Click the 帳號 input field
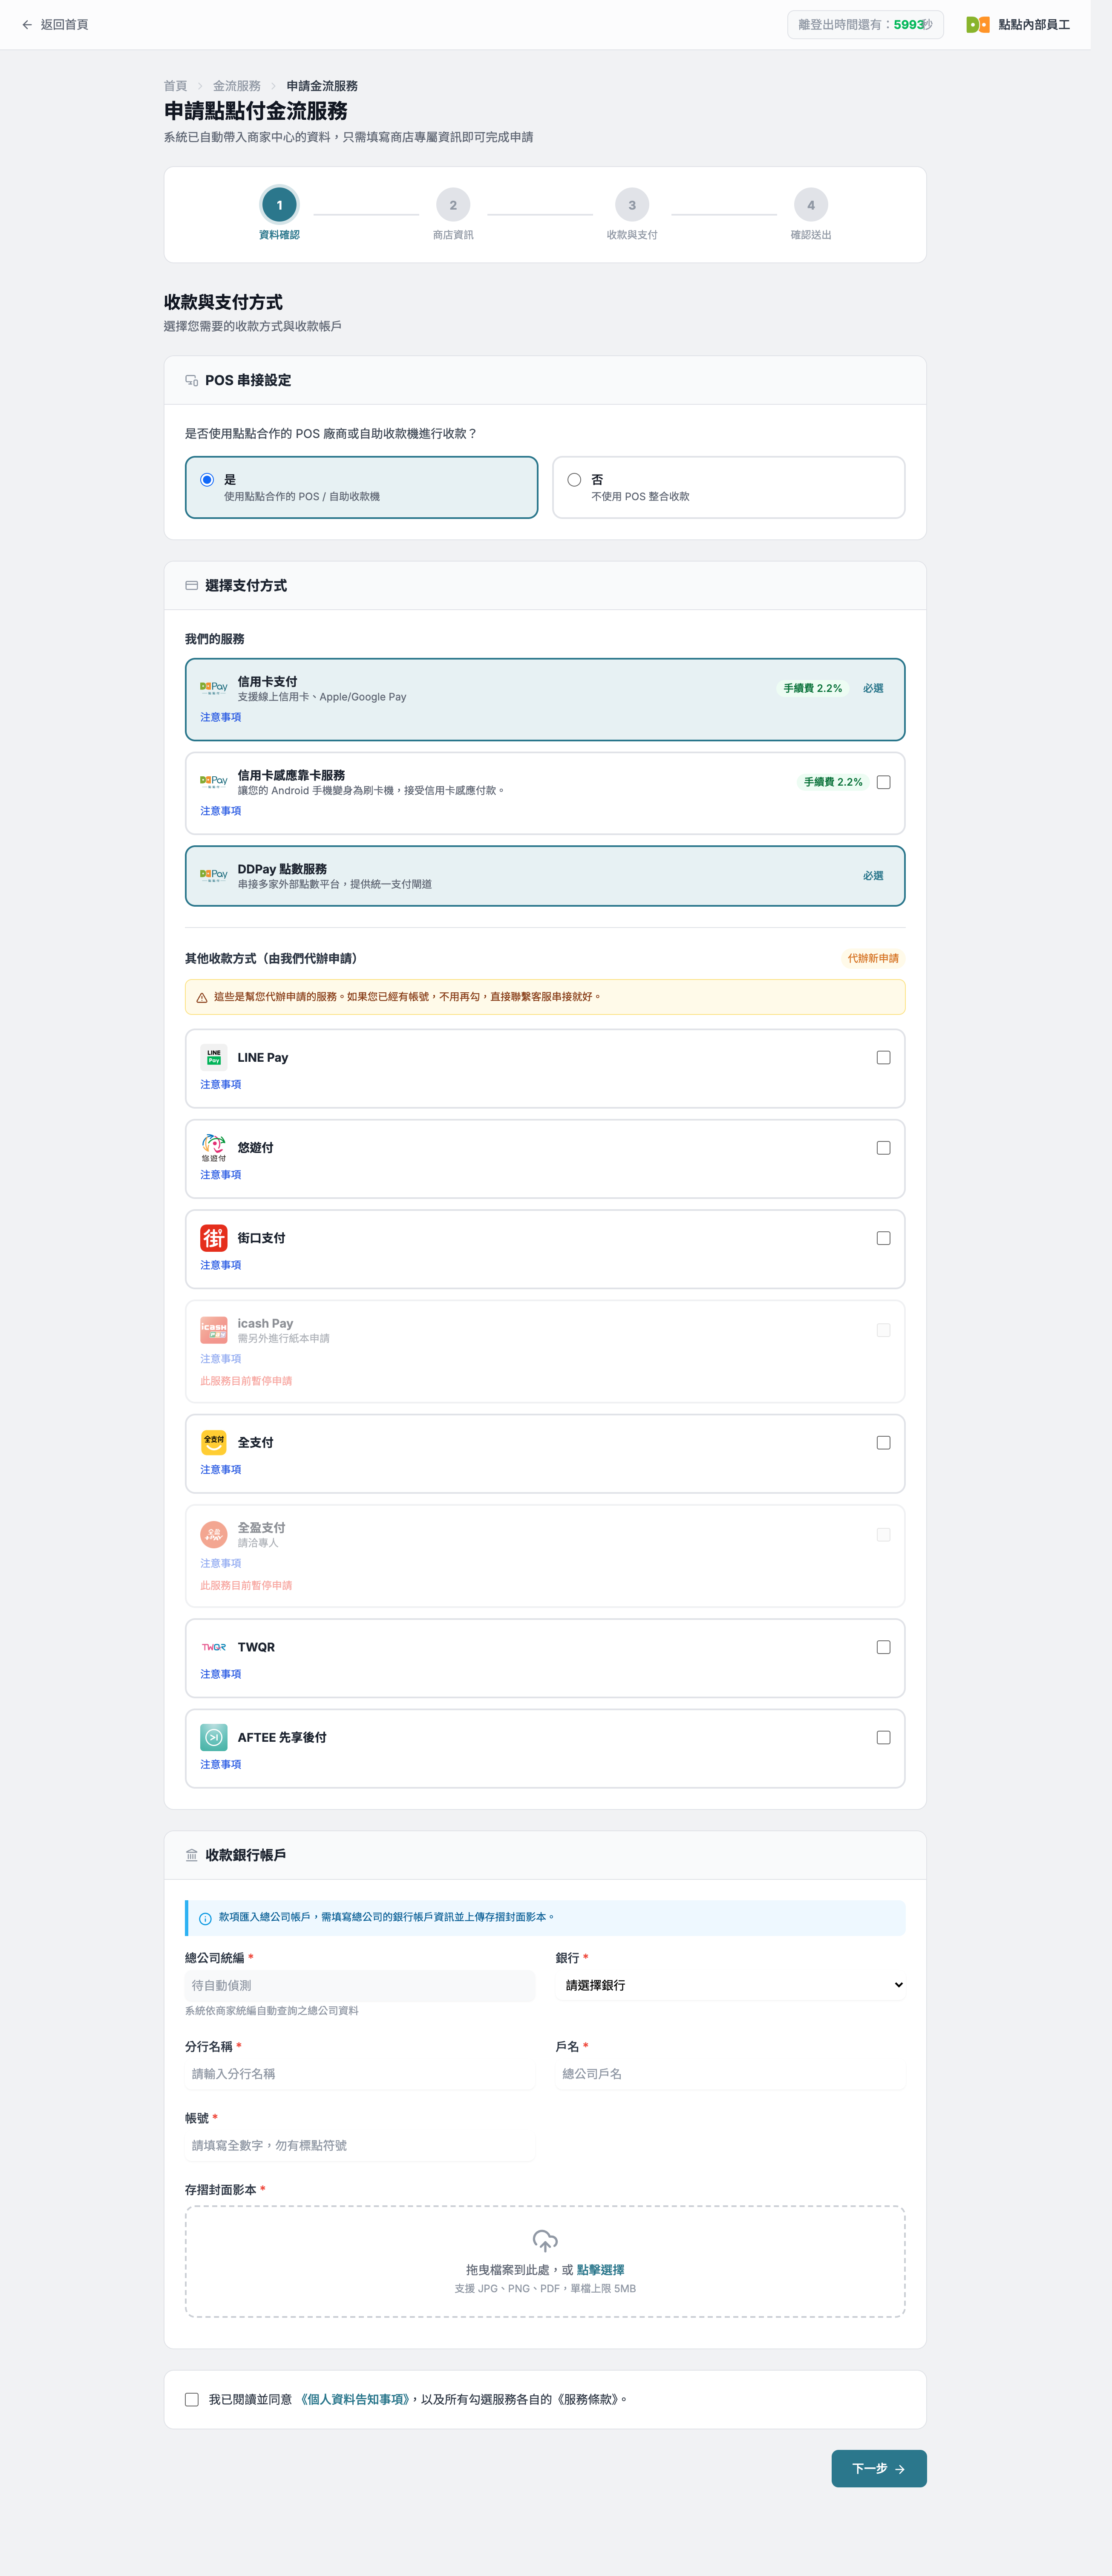Screen dimensions: 1112x2576 pos(360,2146)
